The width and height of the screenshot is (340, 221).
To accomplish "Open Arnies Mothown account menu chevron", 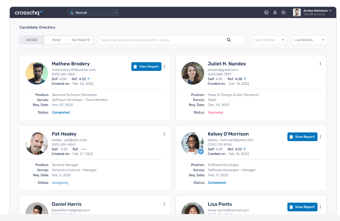I will click(x=330, y=10).
